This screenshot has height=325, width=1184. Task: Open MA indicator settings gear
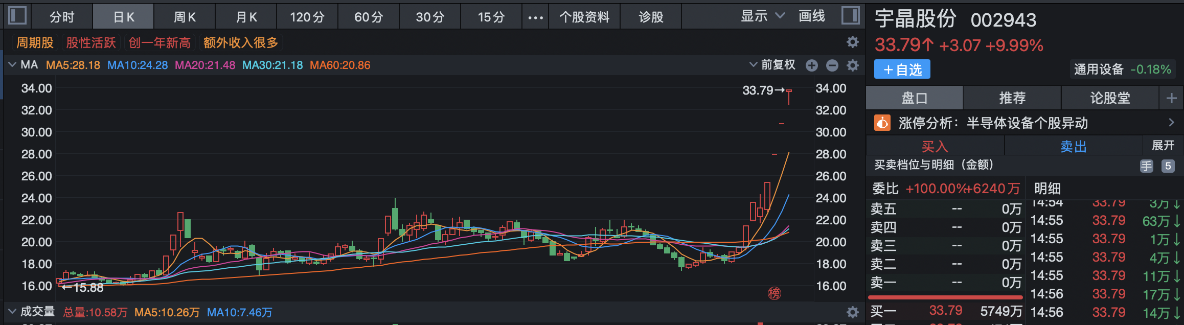(852, 65)
